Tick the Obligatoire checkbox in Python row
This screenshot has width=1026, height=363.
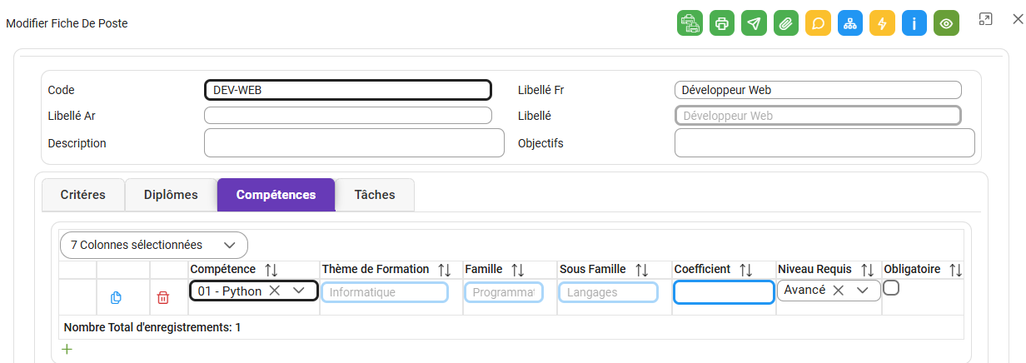891,287
